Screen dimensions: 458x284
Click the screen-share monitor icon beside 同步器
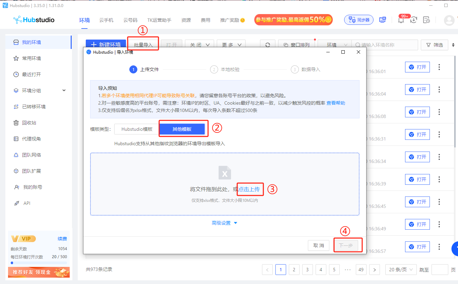click(383, 20)
